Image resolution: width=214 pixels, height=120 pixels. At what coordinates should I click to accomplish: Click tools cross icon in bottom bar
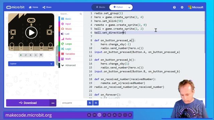89,115
